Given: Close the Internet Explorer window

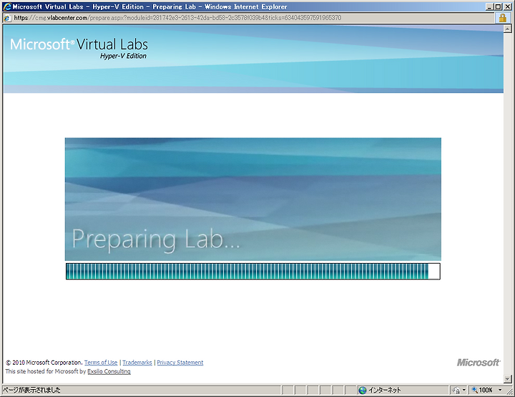Looking at the screenshot, I should pyautogui.click(x=506, y=6).
